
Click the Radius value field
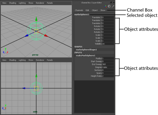pos(108,58)
